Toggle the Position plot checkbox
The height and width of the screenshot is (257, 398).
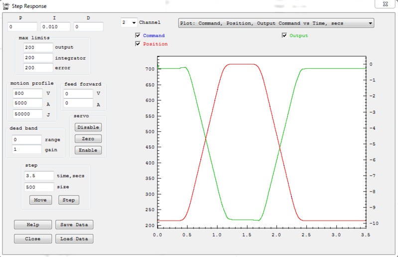138,44
